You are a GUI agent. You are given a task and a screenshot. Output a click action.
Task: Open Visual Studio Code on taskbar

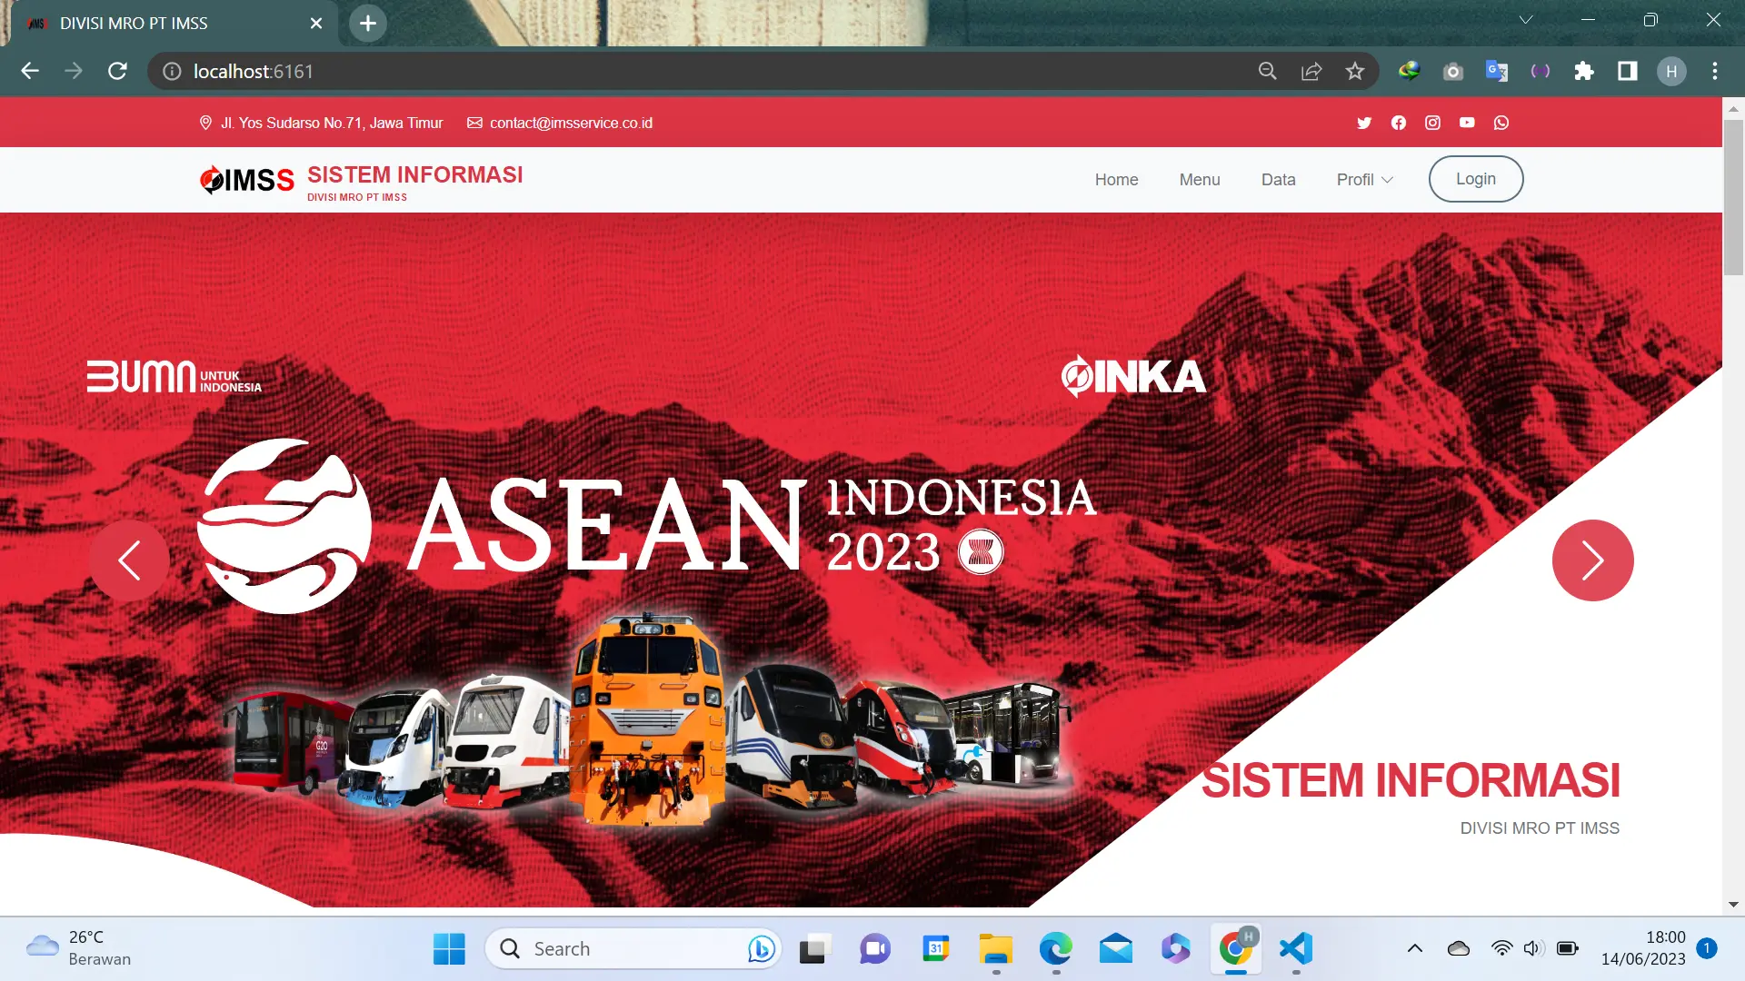pyautogui.click(x=1296, y=948)
